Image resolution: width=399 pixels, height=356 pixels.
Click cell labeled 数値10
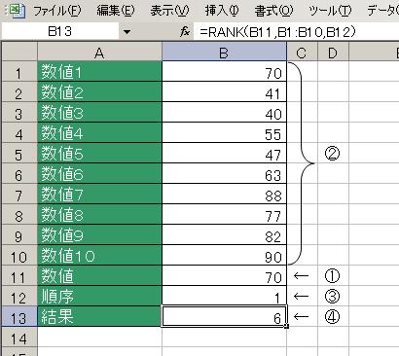pos(99,256)
